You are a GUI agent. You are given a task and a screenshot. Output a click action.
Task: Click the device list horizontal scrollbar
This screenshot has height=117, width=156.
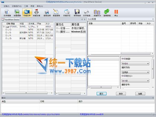pos(28,93)
